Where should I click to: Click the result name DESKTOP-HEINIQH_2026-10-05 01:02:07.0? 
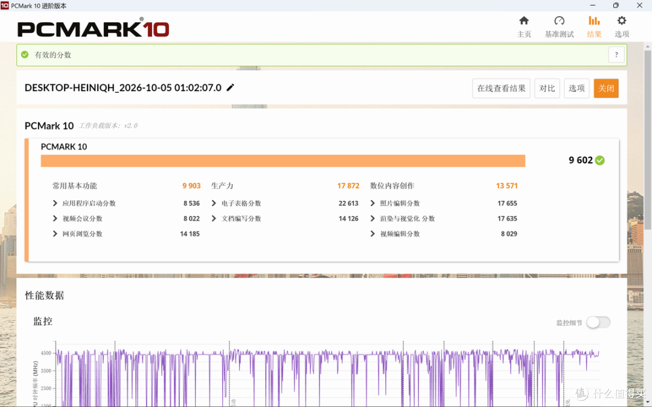pyautogui.click(x=123, y=87)
